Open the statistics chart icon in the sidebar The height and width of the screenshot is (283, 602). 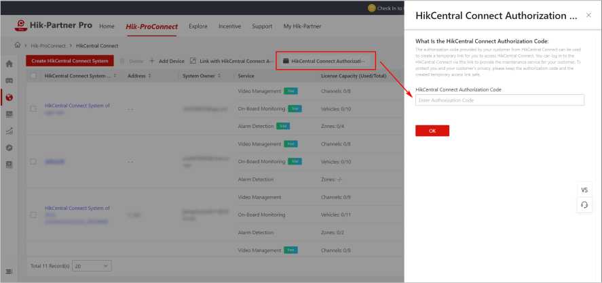(9, 131)
